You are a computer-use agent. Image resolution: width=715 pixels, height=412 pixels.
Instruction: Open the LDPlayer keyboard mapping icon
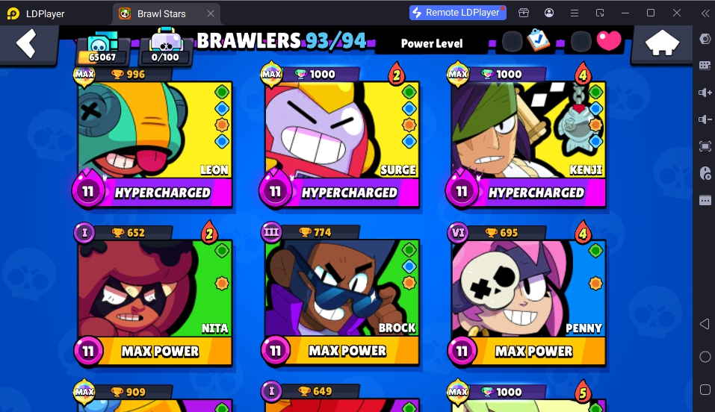(x=705, y=66)
